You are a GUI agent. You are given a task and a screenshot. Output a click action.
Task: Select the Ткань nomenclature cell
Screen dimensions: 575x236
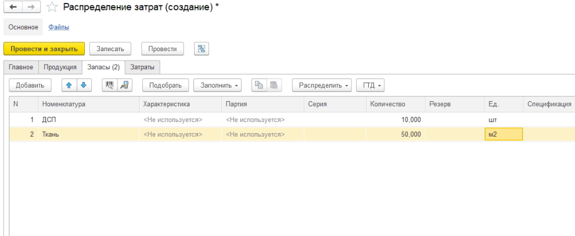coord(88,134)
